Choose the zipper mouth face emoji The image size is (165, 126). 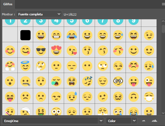coord(25,81)
